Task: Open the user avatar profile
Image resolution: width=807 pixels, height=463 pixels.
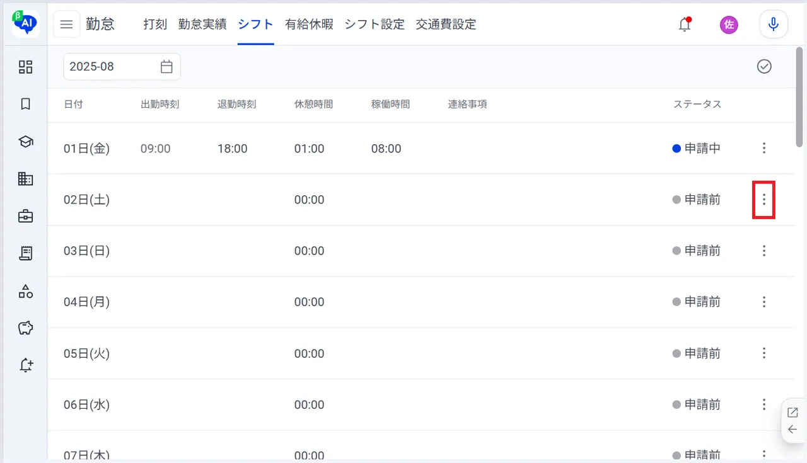Action: tap(729, 25)
